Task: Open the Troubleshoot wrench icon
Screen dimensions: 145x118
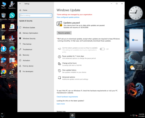Action: 20,49
